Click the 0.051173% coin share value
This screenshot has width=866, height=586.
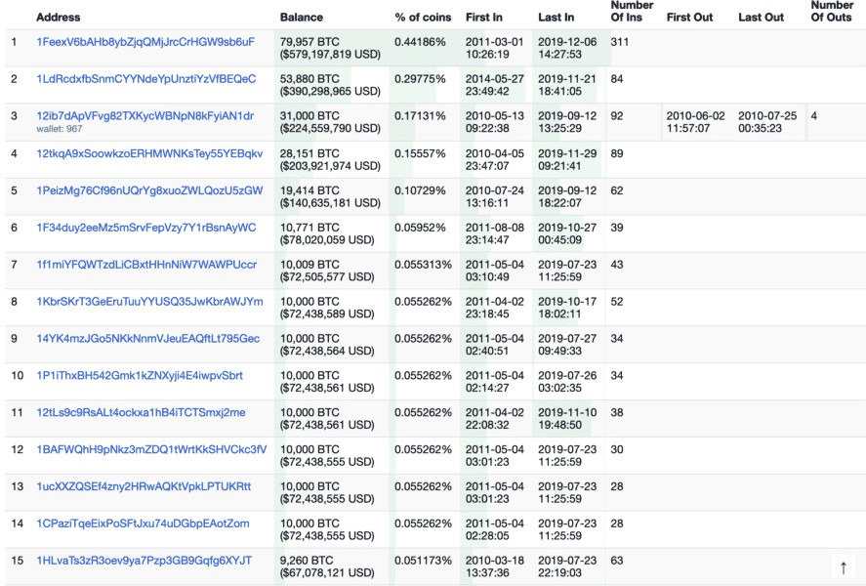pos(423,561)
